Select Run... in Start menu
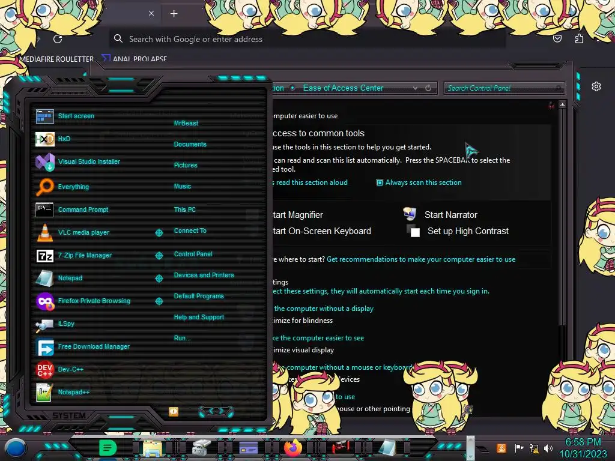615x461 pixels. [182, 339]
